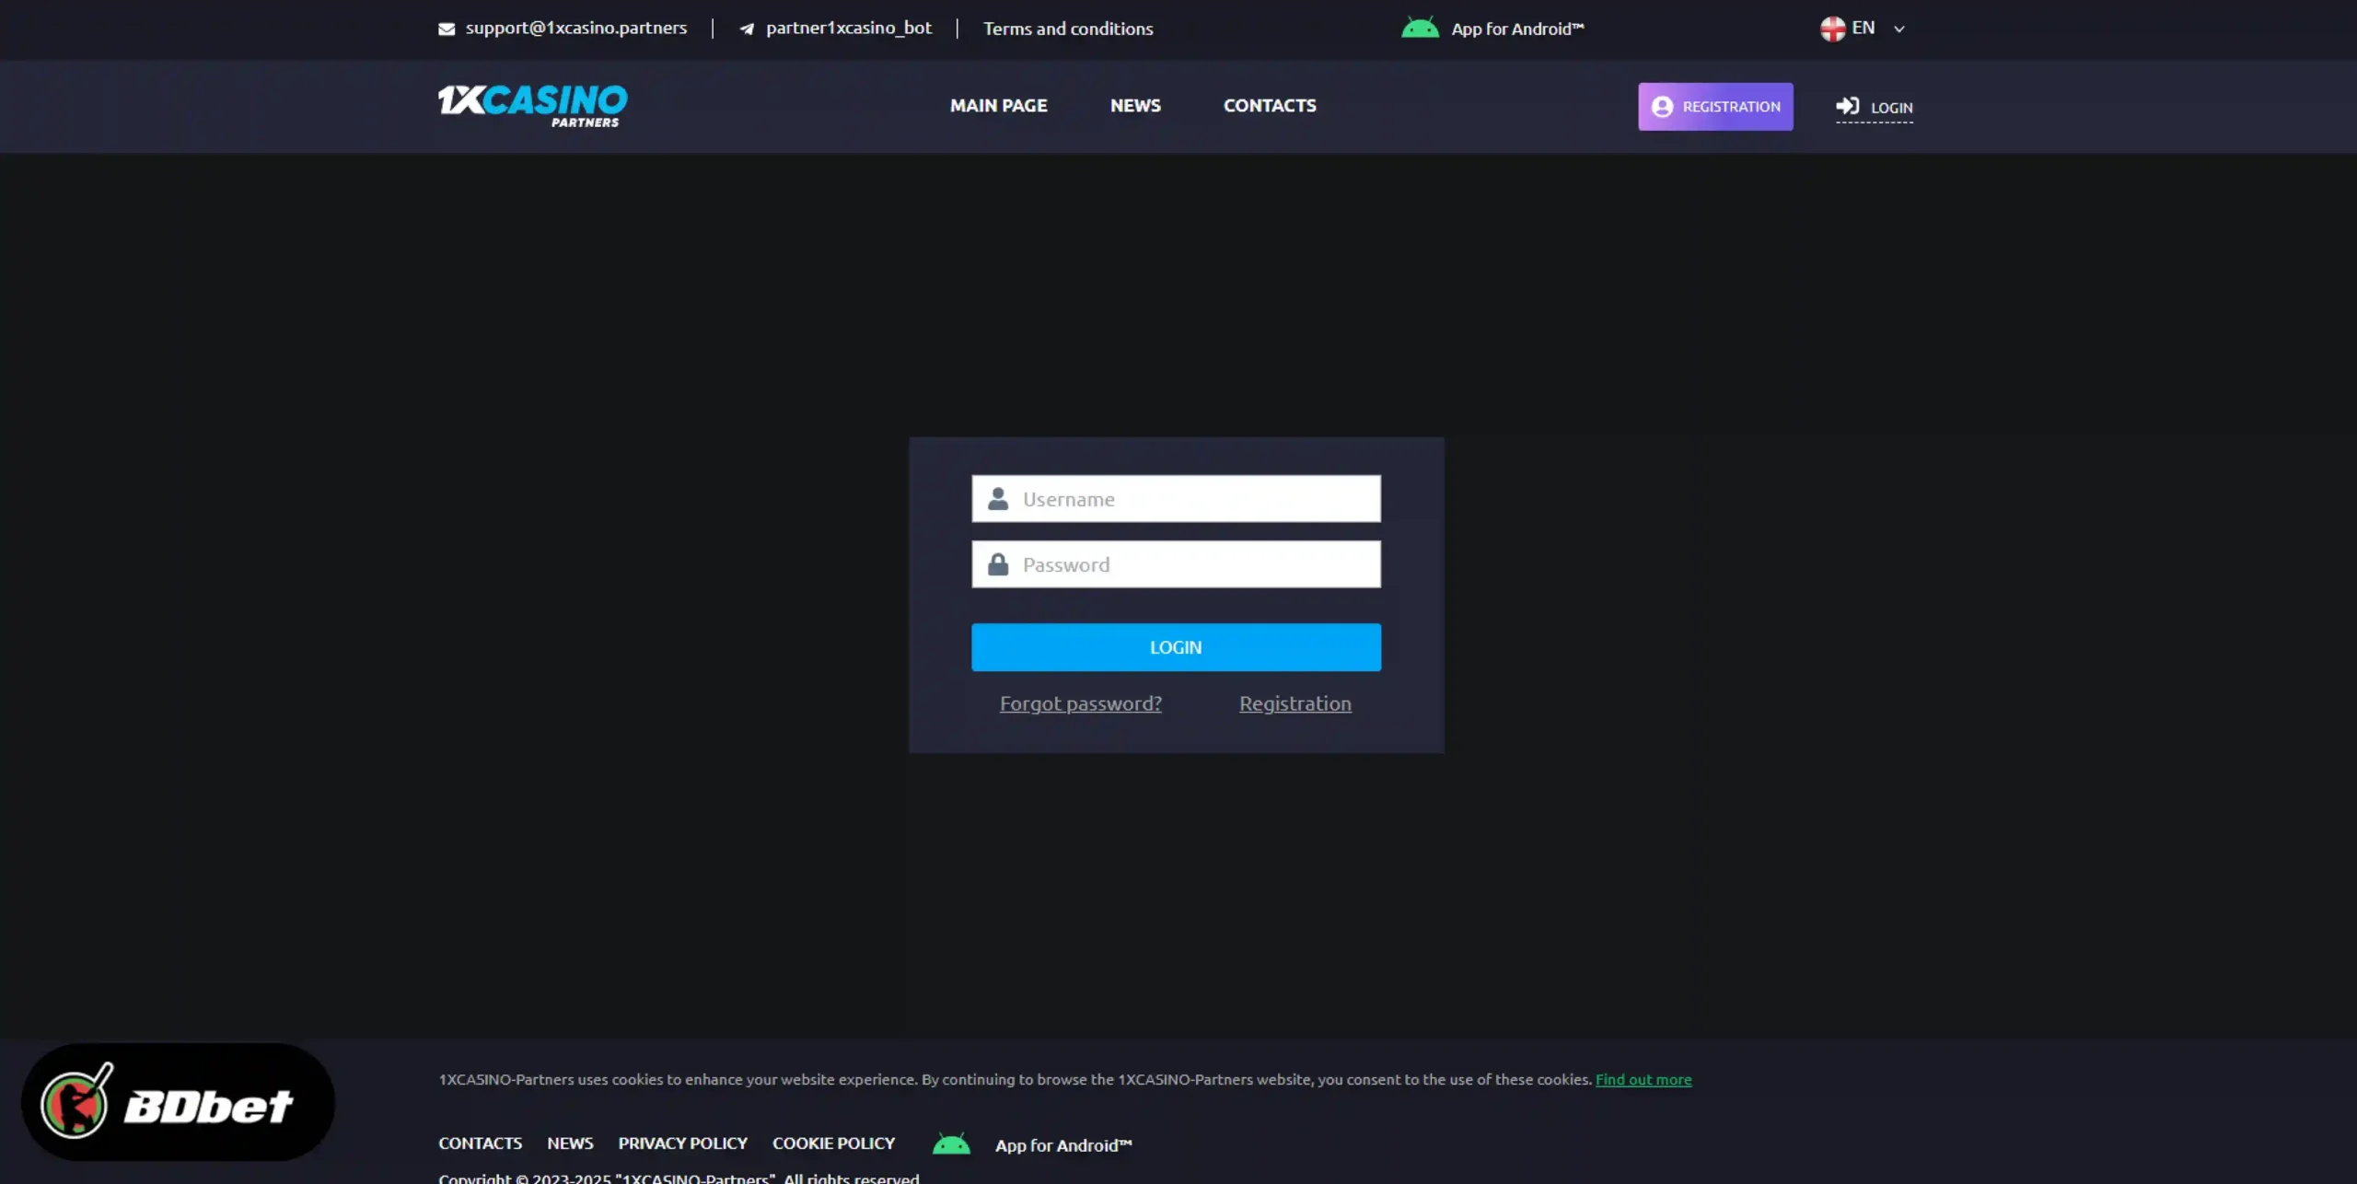Open the footer NEWS link

pos(570,1143)
